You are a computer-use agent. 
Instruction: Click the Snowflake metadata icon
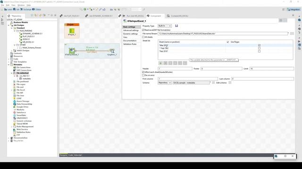pyautogui.click(x=15, y=115)
